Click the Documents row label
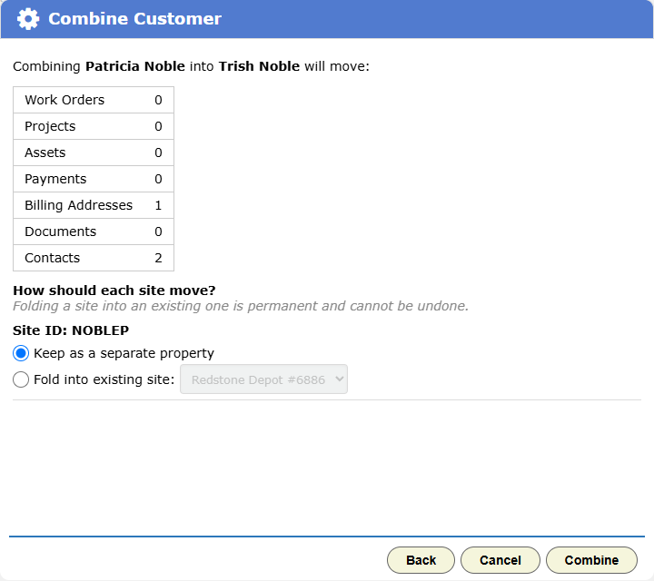This screenshot has height=581, width=654. pos(61,231)
